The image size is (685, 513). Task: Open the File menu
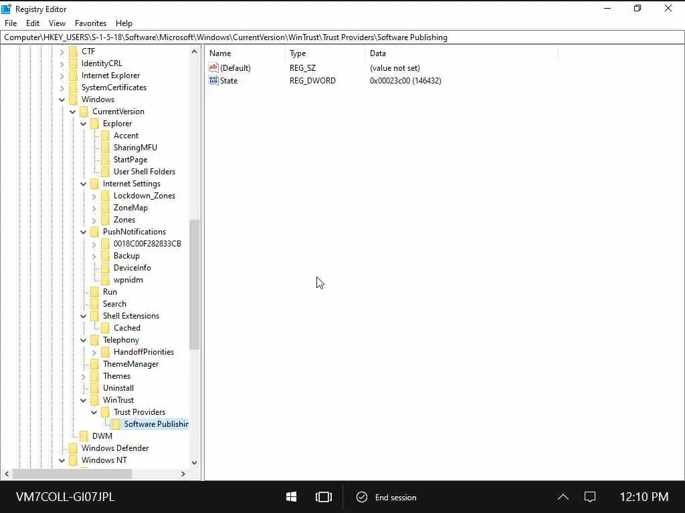click(11, 23)
